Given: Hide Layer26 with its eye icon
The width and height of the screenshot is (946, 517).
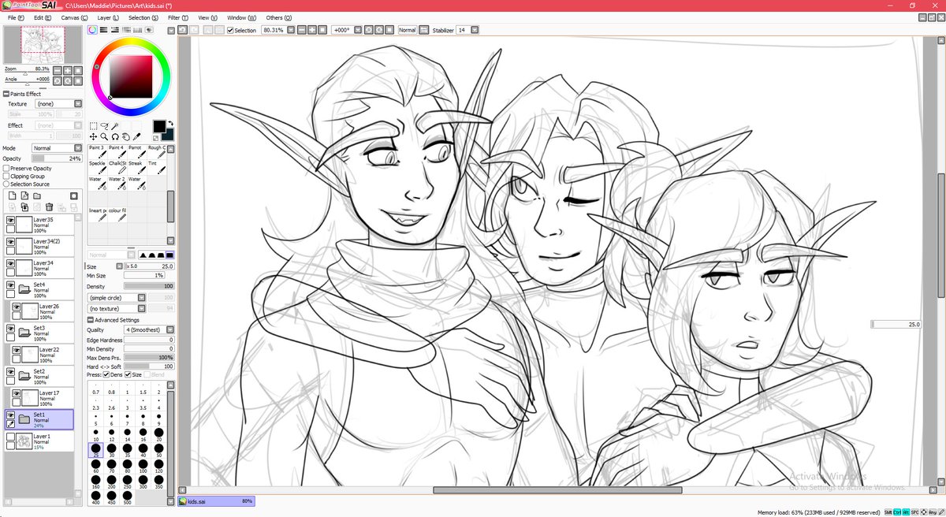Looking at the screenshot, I should pos(16,306).
